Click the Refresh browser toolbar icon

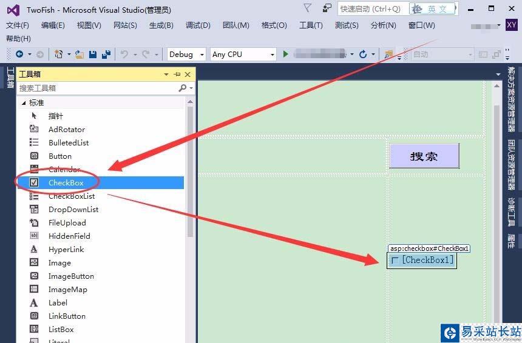(x=363, y=54)
